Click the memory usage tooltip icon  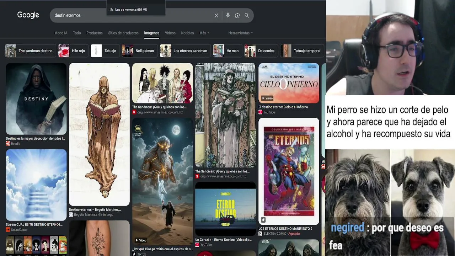coord(111,10)
